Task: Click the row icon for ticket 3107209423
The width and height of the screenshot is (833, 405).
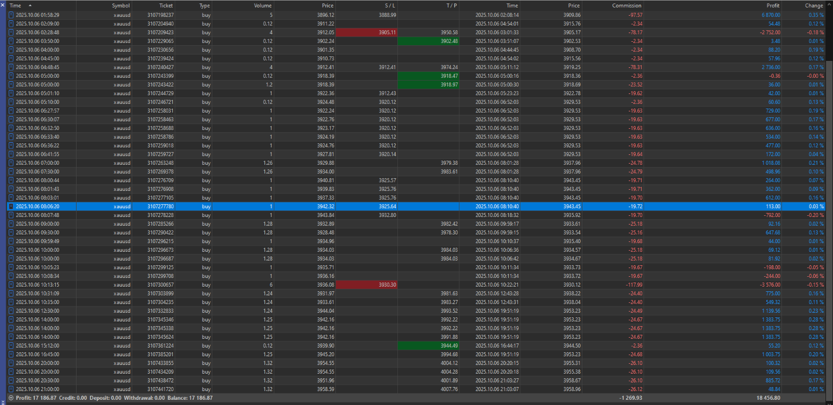Action: coord(11,32)
